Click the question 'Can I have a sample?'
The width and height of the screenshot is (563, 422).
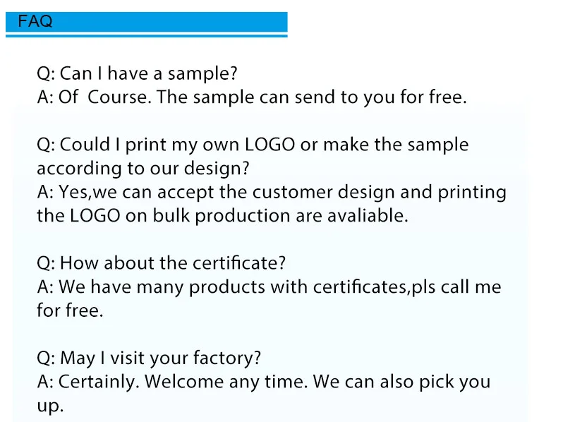(137, 73)
